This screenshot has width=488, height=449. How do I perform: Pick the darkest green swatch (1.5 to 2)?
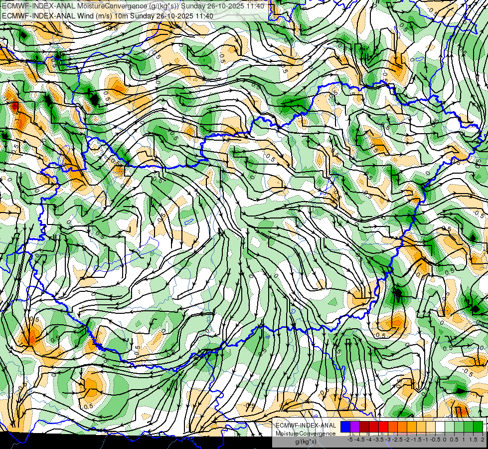478,427
